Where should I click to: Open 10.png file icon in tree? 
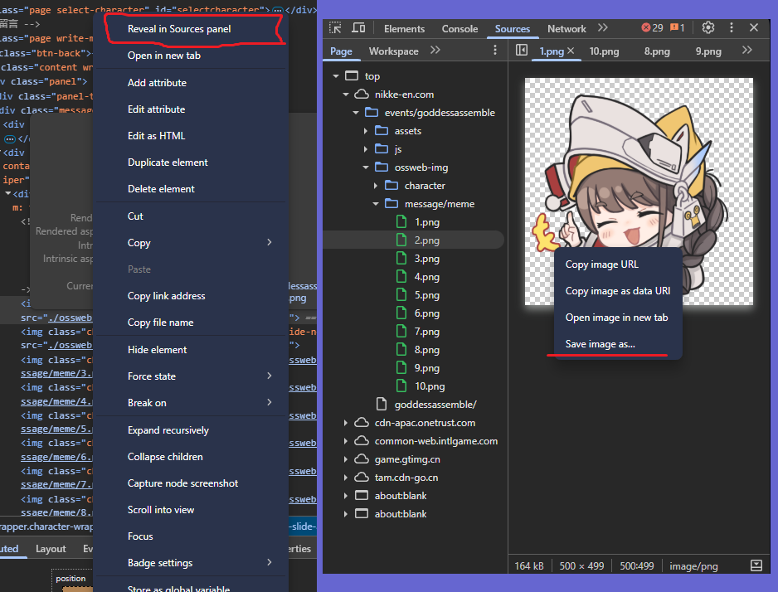[401, 386]
